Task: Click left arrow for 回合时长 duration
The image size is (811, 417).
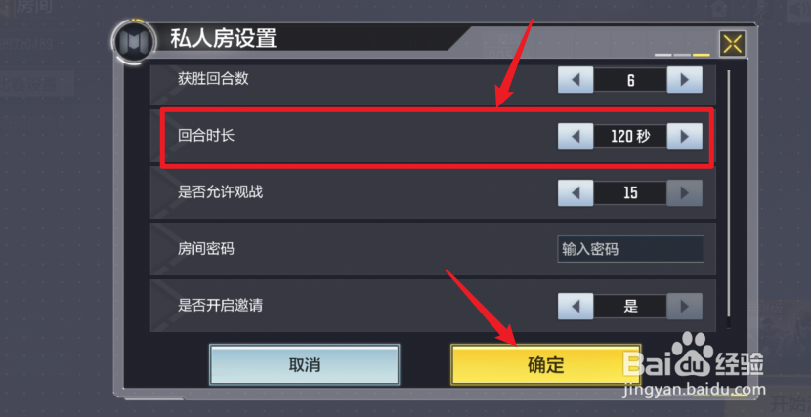Action: 576,137
